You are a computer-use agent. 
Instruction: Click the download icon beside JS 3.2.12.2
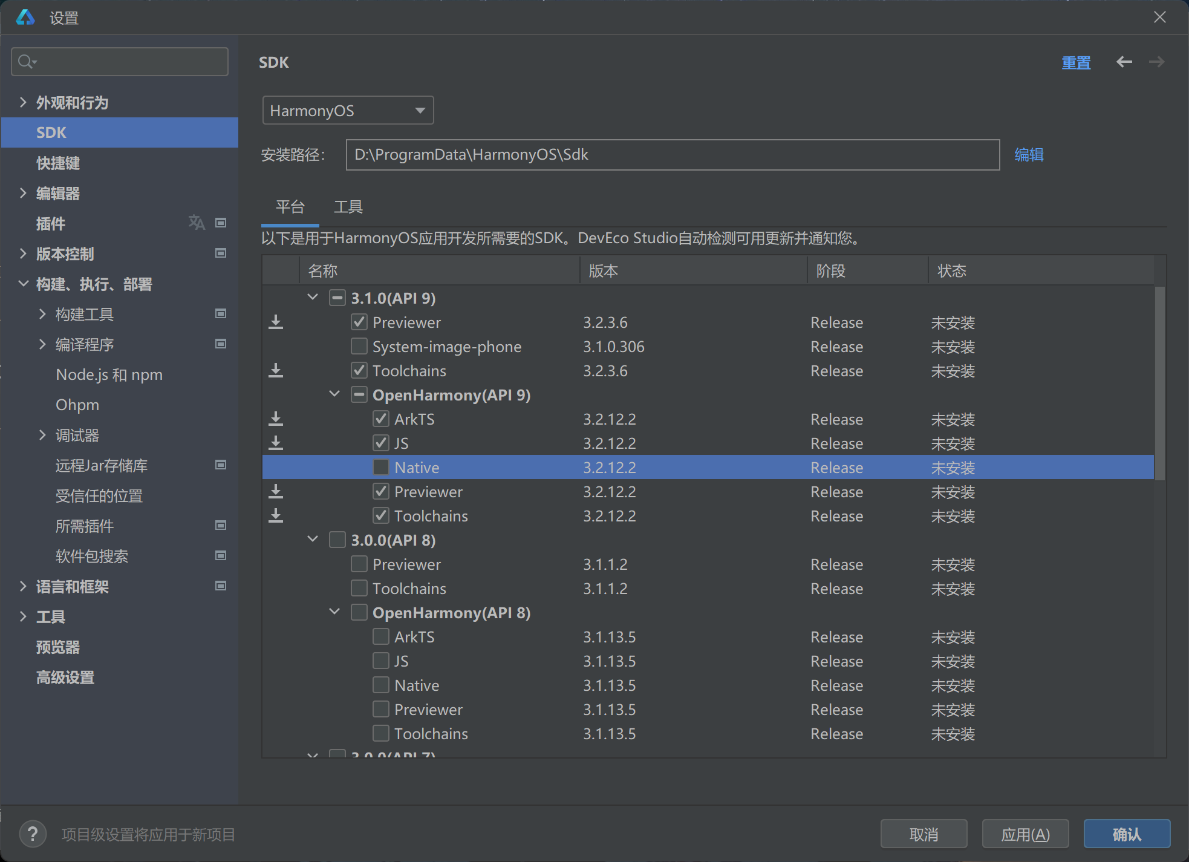[276, 443]
